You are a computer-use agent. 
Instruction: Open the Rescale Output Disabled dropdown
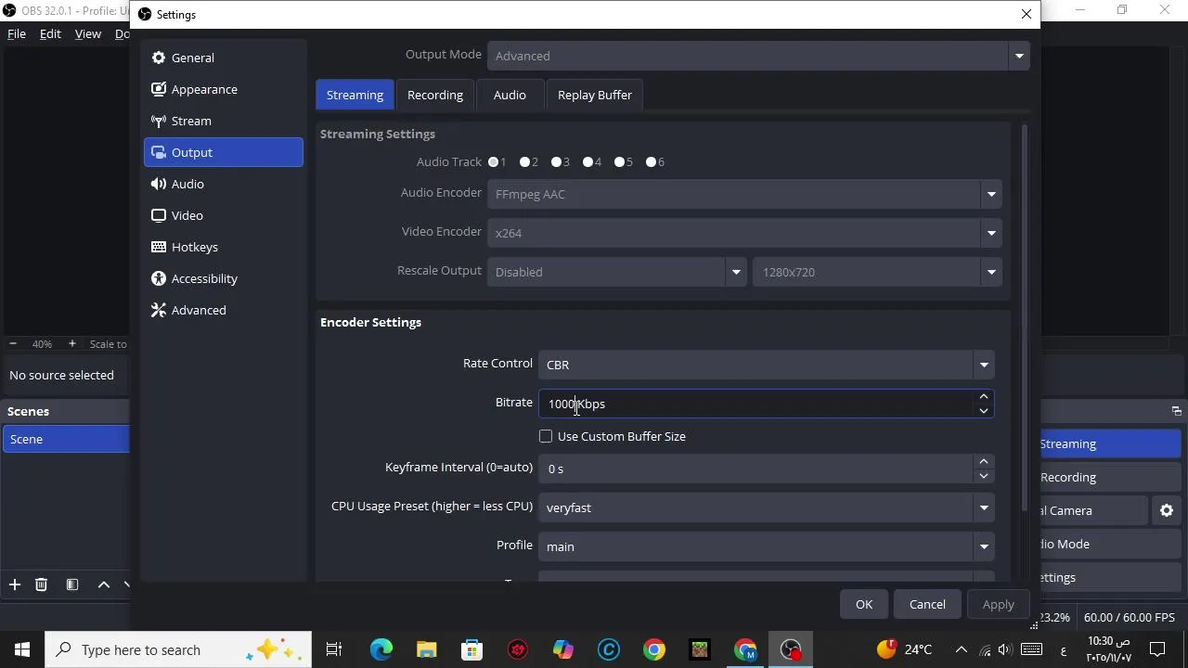point(616,272)
